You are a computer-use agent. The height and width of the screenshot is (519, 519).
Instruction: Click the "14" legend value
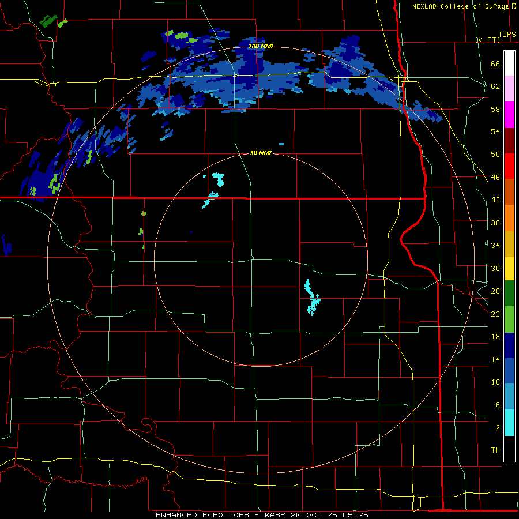495,359
